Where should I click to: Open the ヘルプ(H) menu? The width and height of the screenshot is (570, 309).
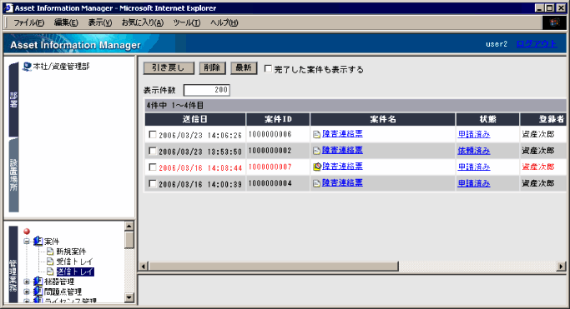point(224,22)
